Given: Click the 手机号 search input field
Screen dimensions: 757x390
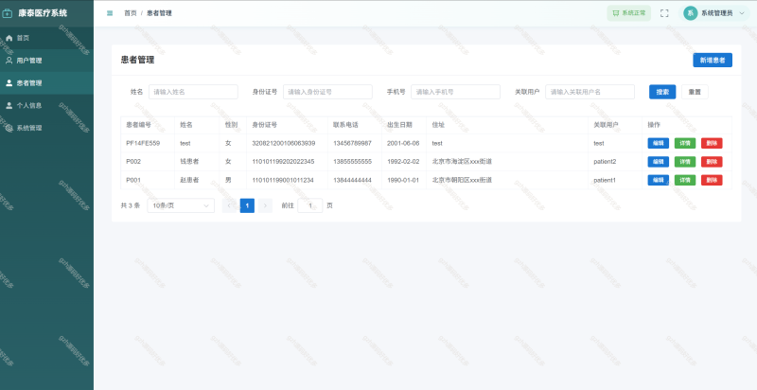Looking at the screenshot, I should pyautogui.click(x=455, y=92).
